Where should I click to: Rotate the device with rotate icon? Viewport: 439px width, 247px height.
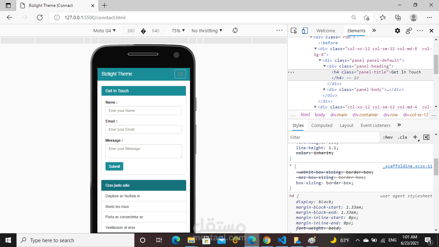click(235, 31)
